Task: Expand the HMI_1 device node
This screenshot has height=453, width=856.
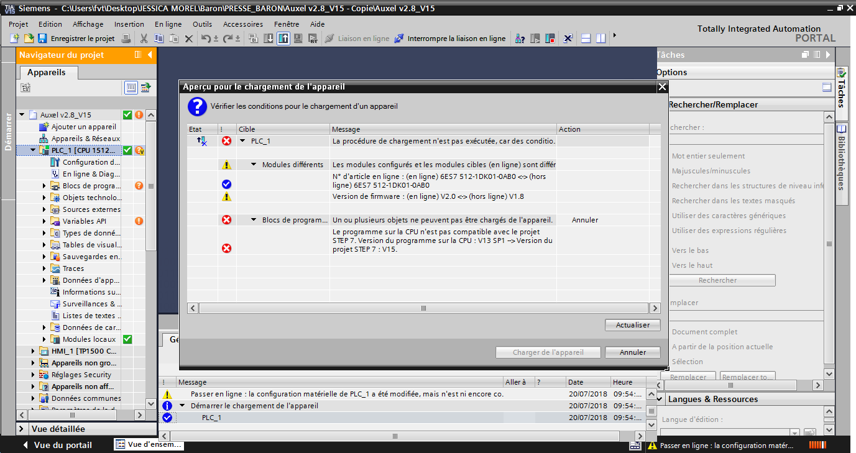Action: coord(33,351)
